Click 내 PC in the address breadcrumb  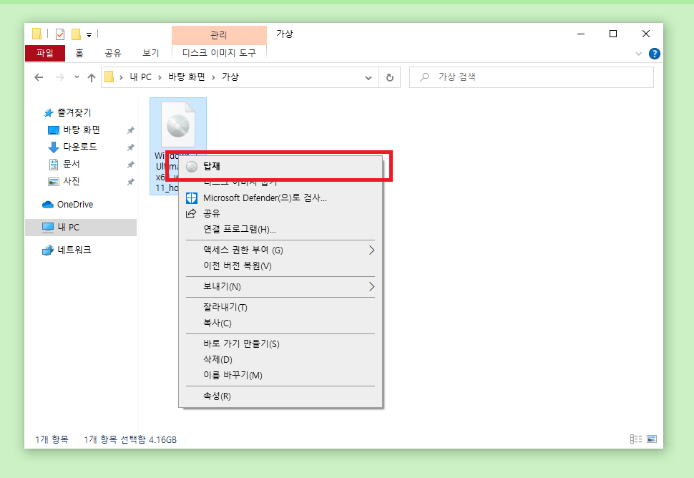tap(141, 77)
